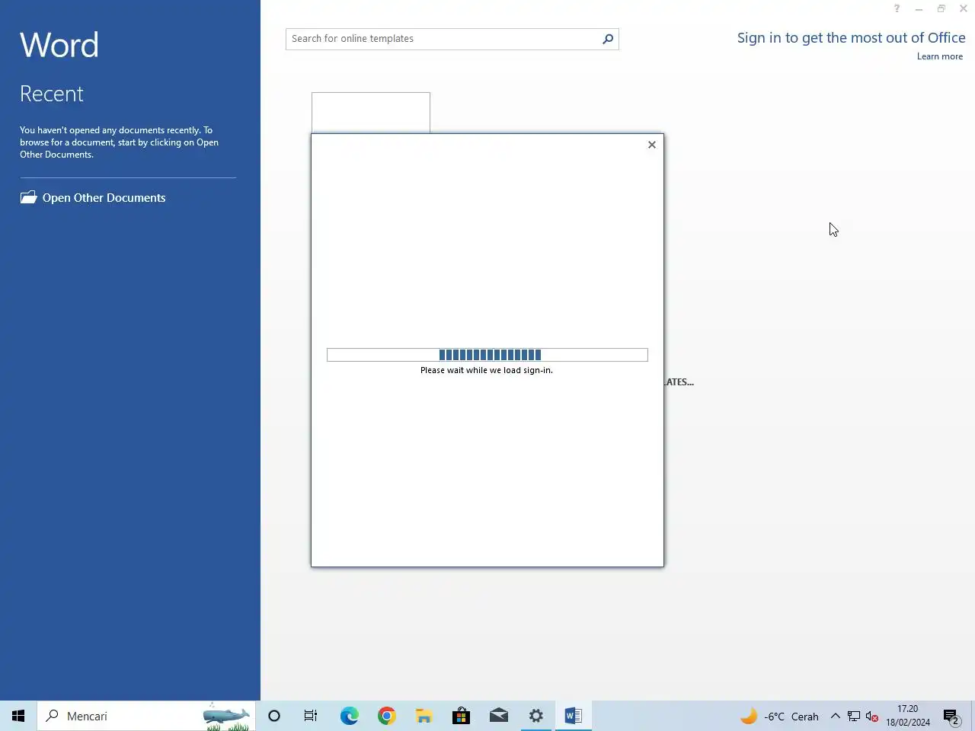Open Settings gear in taskbar

pyautogui.click(x=536, y=716)
